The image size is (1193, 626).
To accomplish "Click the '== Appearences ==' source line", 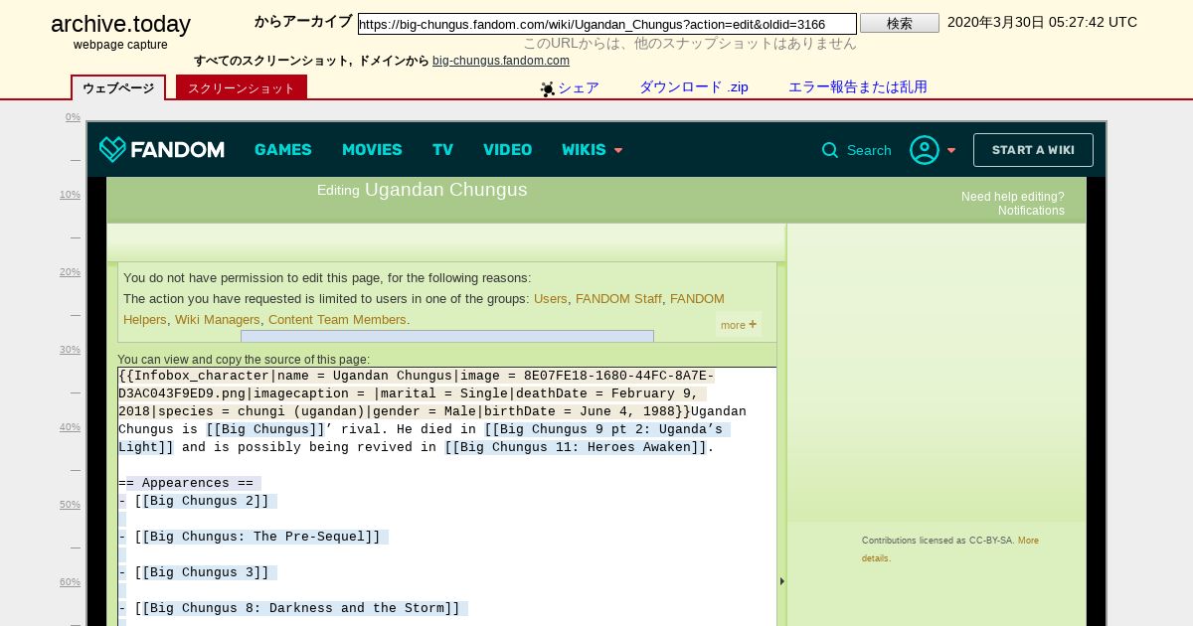I will point(190,483).
